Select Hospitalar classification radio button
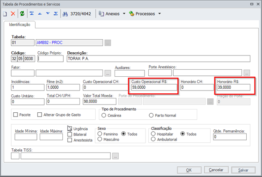Screen dimensions: 262x177 click(x=153, y=134)
